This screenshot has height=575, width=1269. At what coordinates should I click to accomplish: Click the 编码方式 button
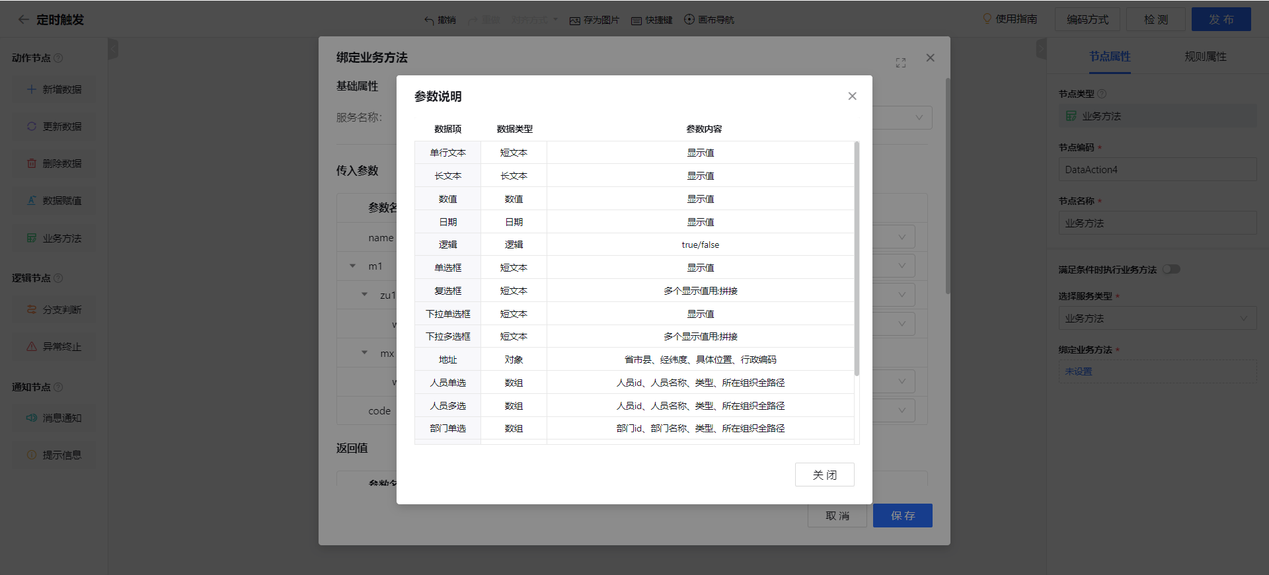[x=1087, y=19]
